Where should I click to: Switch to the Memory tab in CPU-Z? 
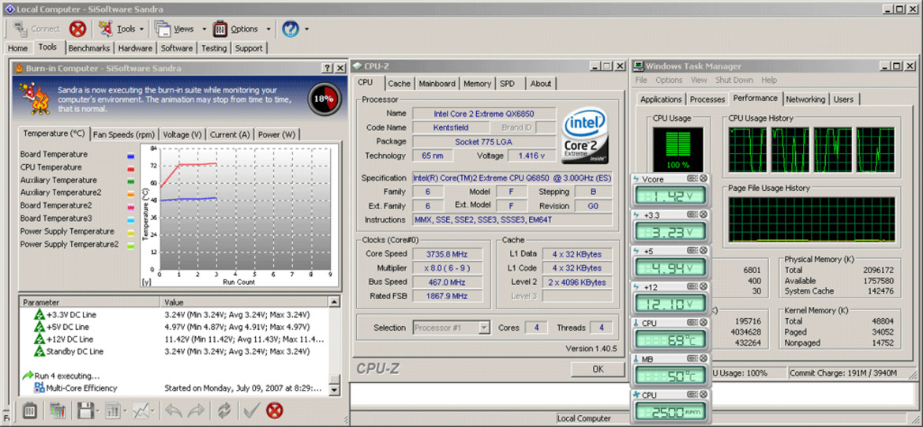[477, 84]
